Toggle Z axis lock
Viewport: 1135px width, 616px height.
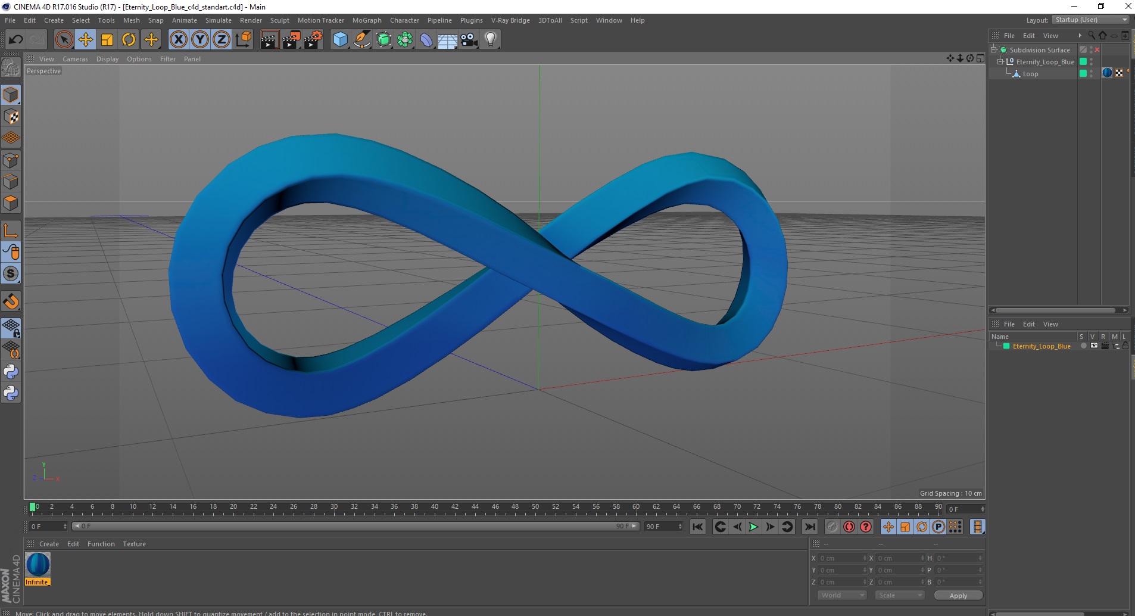click(222, 40)
